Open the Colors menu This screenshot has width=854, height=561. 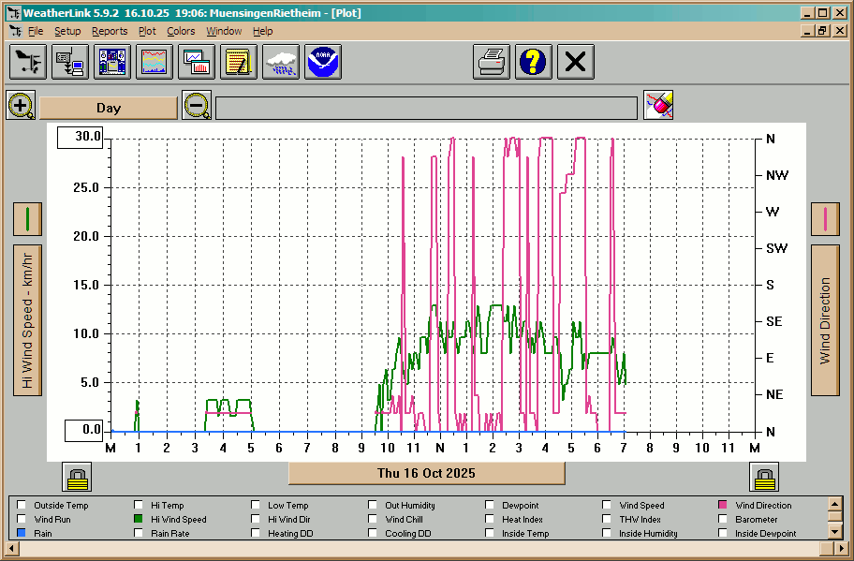pos(181,31)
